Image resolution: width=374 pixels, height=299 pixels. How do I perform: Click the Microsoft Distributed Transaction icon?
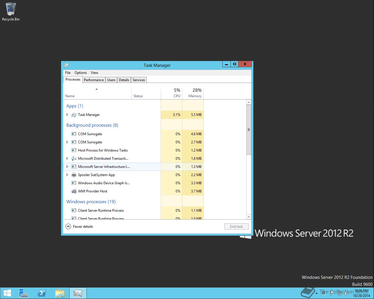tap(74, 159)
